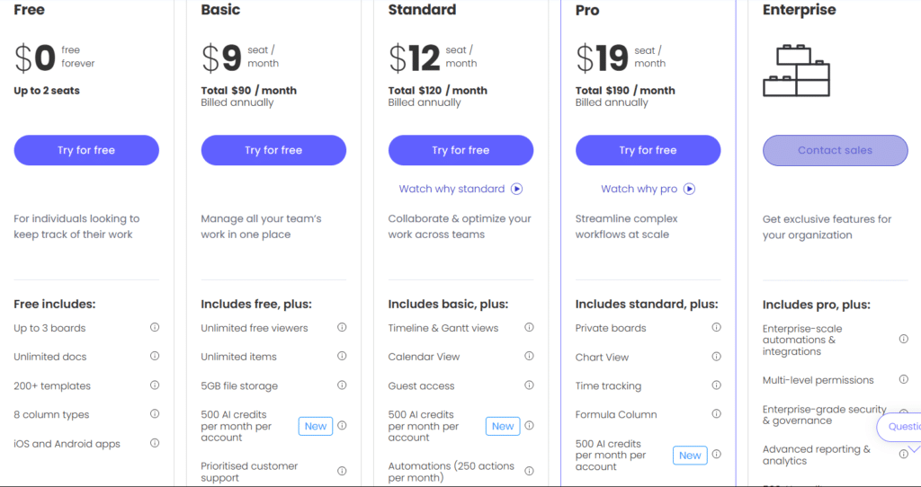Open info icon for Unlimited free viewers
Image resolution: width=921 pixels, height=487 pixels.
[x=342, y=327]
